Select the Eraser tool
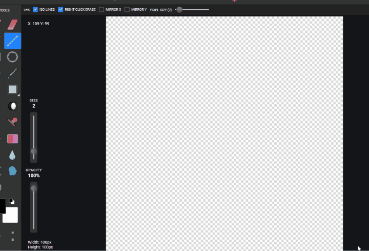 tap(12, 25)
